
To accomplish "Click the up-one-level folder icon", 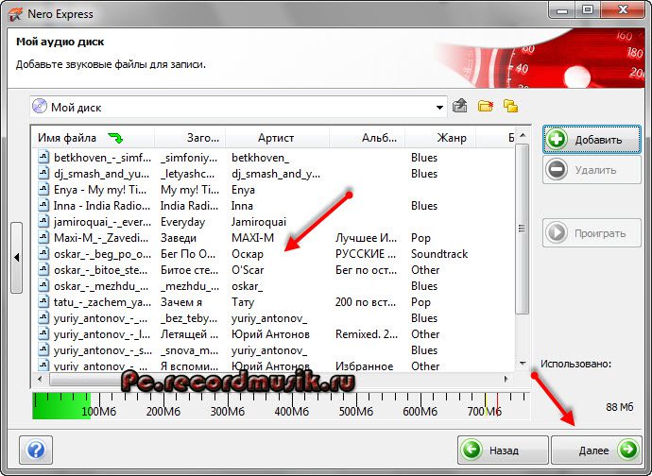I will tap(459, 106).
